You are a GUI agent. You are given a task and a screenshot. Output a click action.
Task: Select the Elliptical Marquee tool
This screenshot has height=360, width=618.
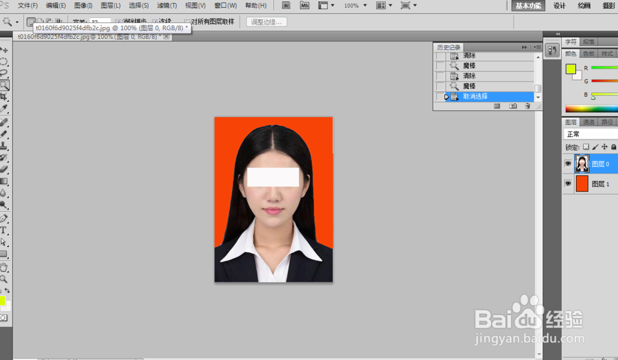click(x=4, y=62)
